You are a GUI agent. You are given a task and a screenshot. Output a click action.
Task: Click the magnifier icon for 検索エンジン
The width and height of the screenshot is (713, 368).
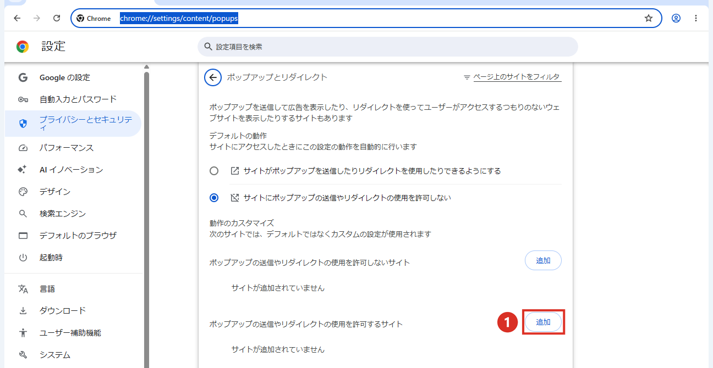(23, 214)
